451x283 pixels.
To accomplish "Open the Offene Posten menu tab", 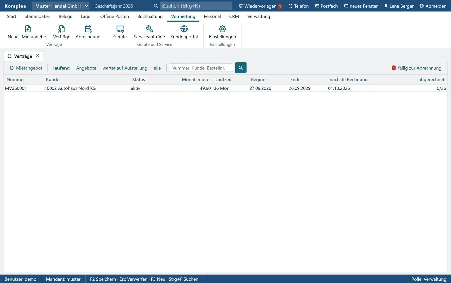I will coord(115,16).
